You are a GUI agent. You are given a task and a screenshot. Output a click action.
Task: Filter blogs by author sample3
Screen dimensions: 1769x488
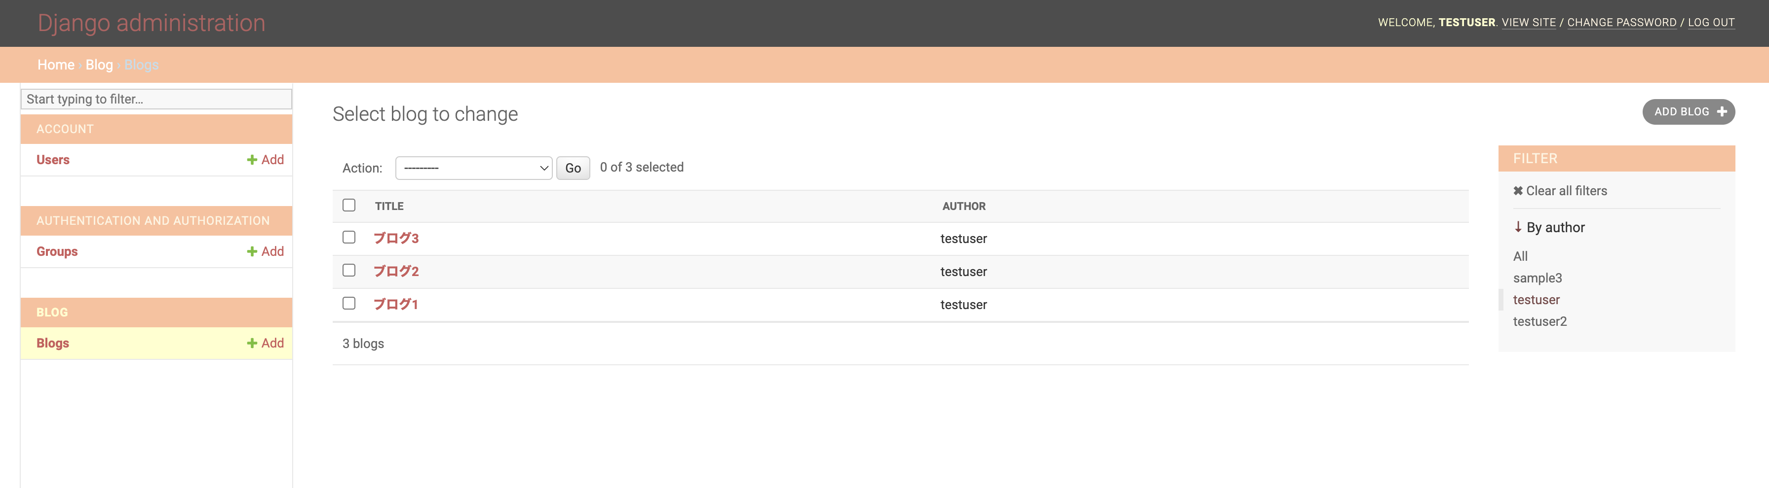pos(1537,278)
